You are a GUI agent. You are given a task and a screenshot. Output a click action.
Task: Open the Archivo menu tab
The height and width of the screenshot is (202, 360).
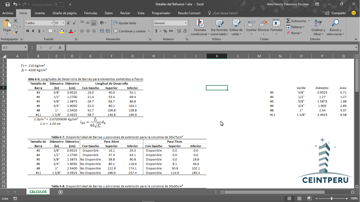(x=8, y=13)
